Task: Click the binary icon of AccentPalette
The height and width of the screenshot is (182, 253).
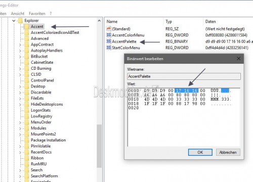Action: pyautogui.click(x=109, y=41)
